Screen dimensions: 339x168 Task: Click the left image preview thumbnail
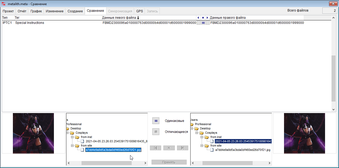[x=34, y=133]
